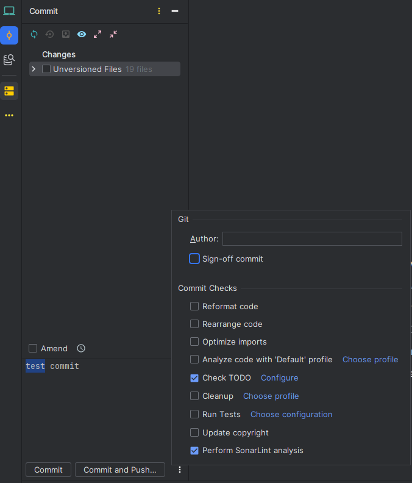Image resolution: width=412 pixels, height=483 pixels.
Task: Click the Choose configuration link
Action: (x=291, y=414)
